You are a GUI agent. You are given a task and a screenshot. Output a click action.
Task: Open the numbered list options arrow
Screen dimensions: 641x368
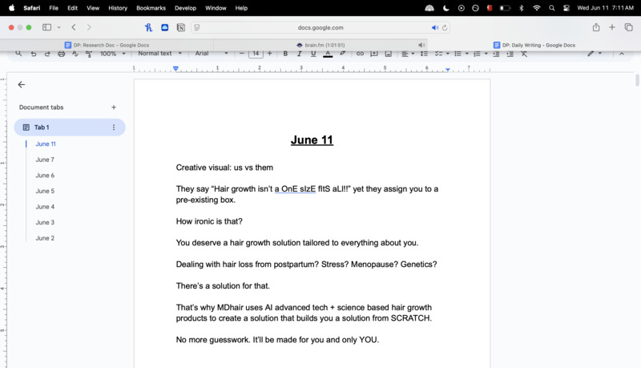[486, 54]
